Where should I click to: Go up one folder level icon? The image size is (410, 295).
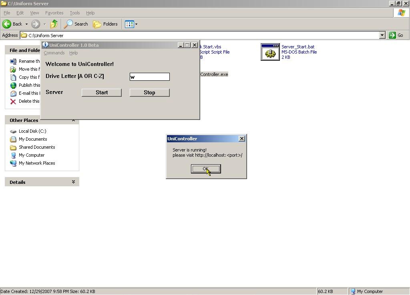point(54,24)
